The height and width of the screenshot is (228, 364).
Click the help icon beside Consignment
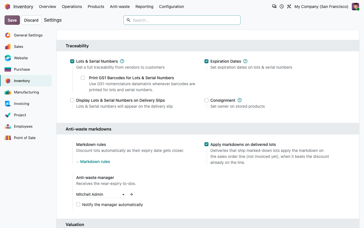[x=239, y=100]
